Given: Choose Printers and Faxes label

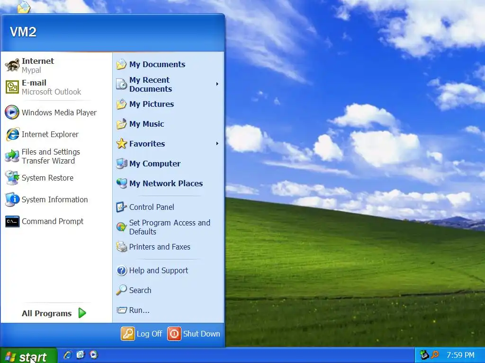Looking at the screenshot, I should point(160,247).
